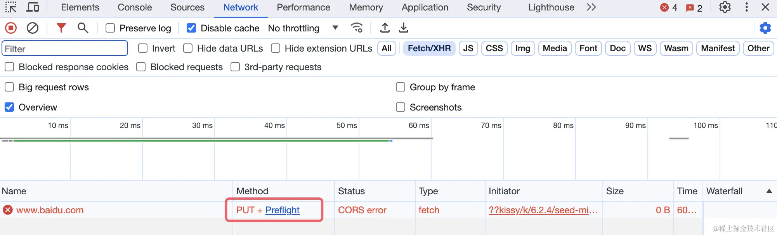Switch to the Console tab
This screenshot has width=777, height=235.
[135, 7]
